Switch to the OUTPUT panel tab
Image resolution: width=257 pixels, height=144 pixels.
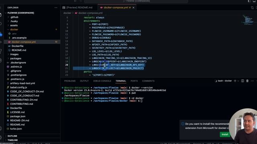(84, 81)
